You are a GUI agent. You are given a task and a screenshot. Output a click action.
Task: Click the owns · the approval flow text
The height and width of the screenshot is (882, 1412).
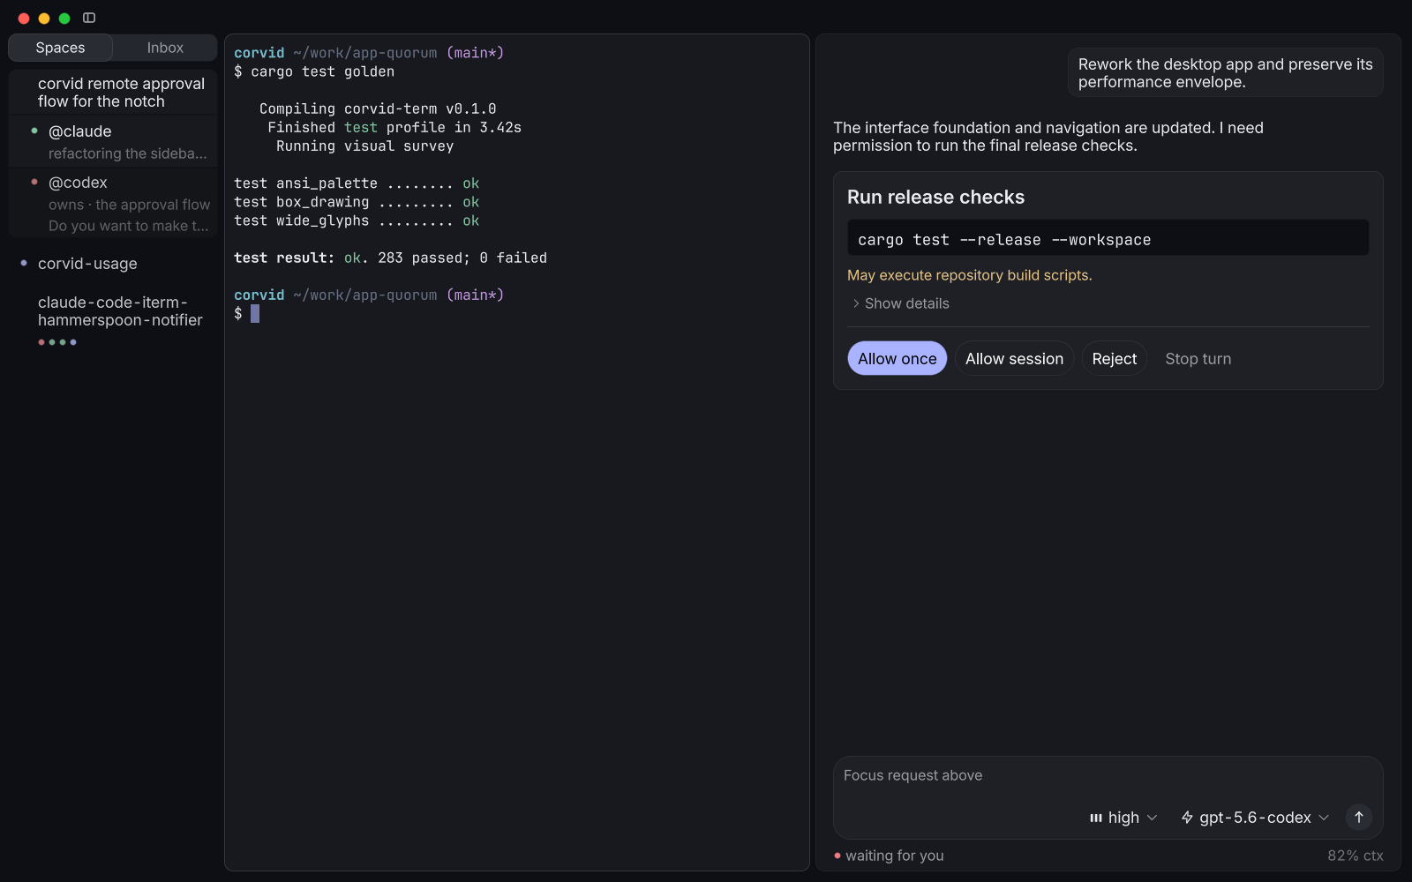click(x=130, y=205)
